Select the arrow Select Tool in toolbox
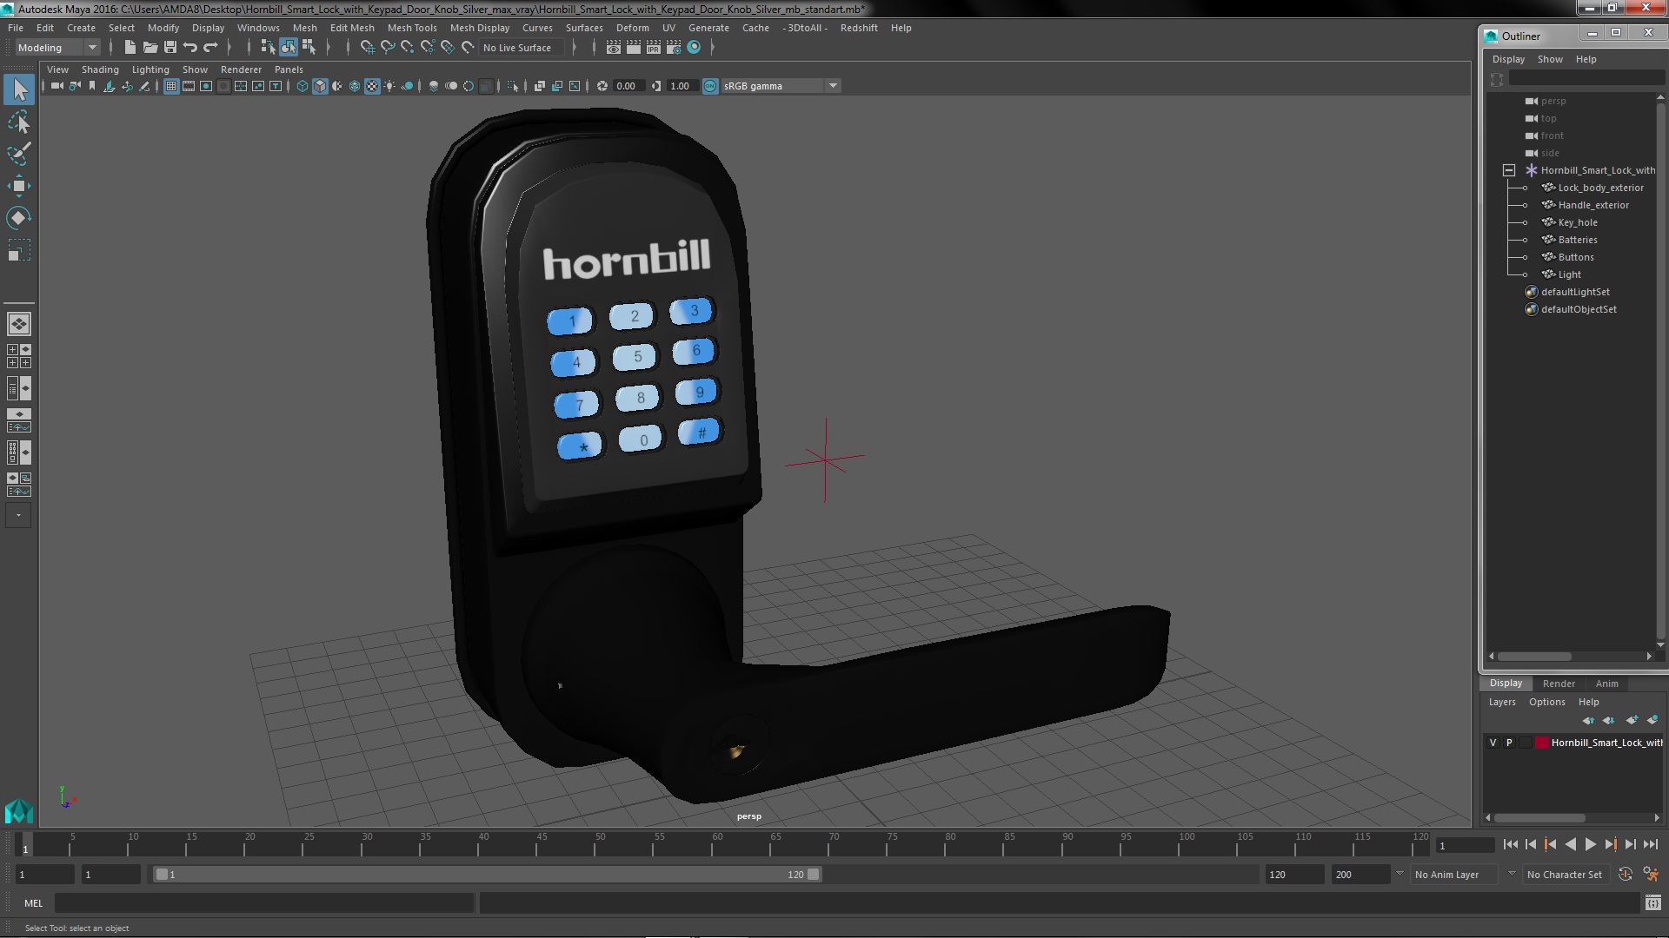The height and width of the screenshot is (938, 1669). click(x=19, y=89)
